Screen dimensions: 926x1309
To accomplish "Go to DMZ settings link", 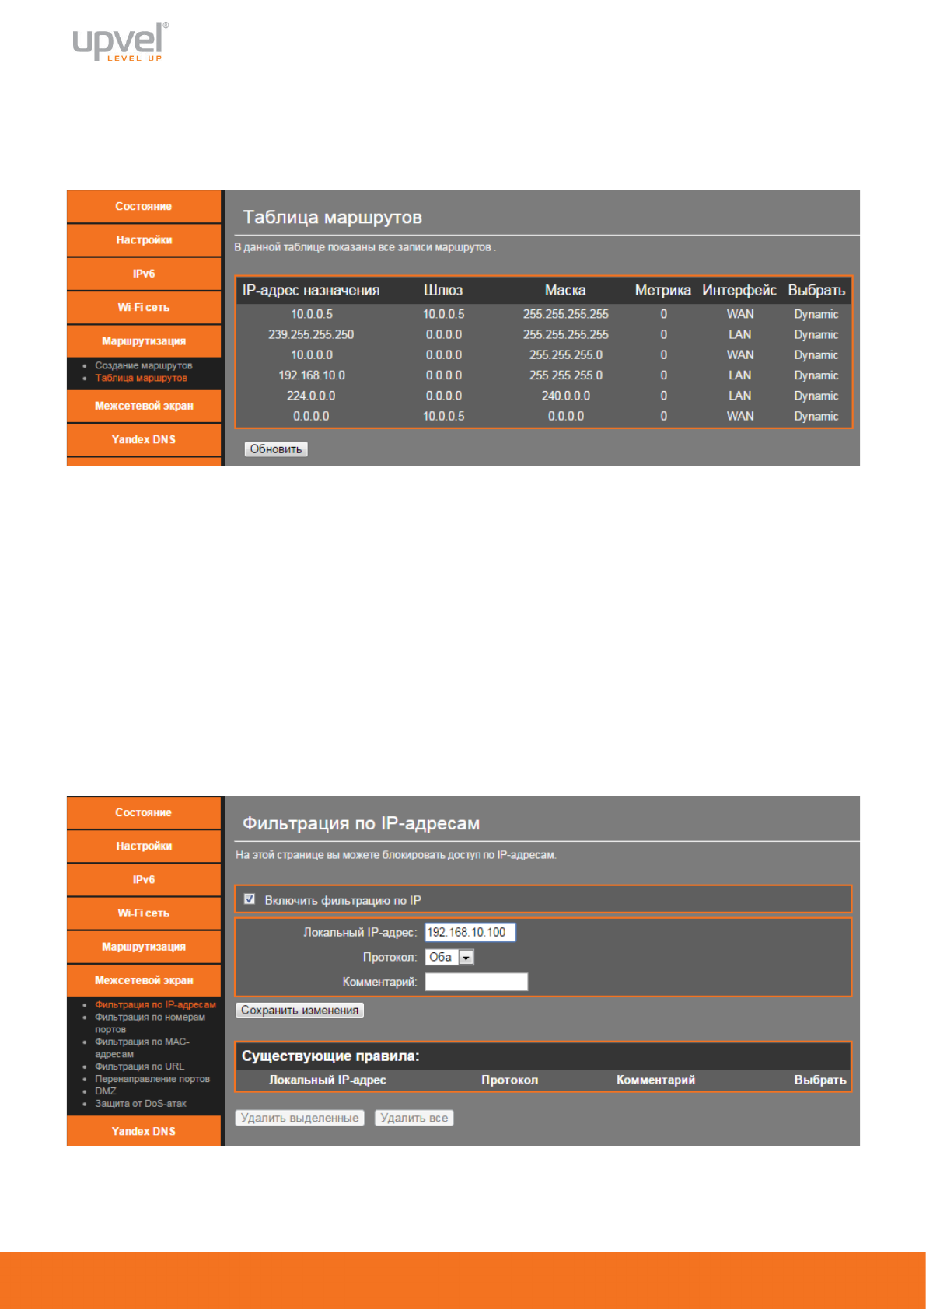I will pyautogui.click(x=106, y=1091).
